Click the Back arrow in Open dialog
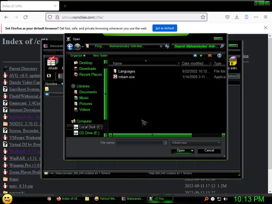The image size is (272, 204). click(70, 46)
